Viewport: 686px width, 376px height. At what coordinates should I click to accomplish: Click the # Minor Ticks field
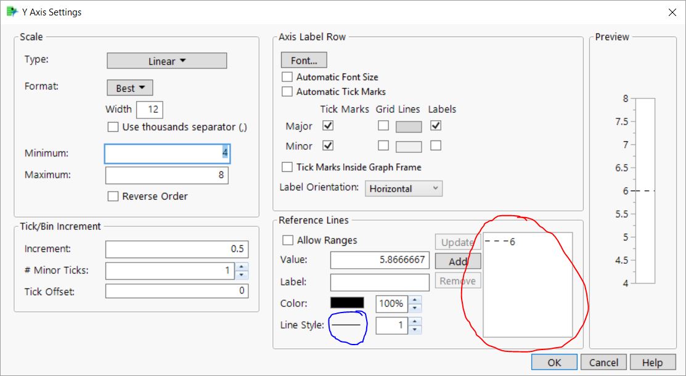point(169,271)
